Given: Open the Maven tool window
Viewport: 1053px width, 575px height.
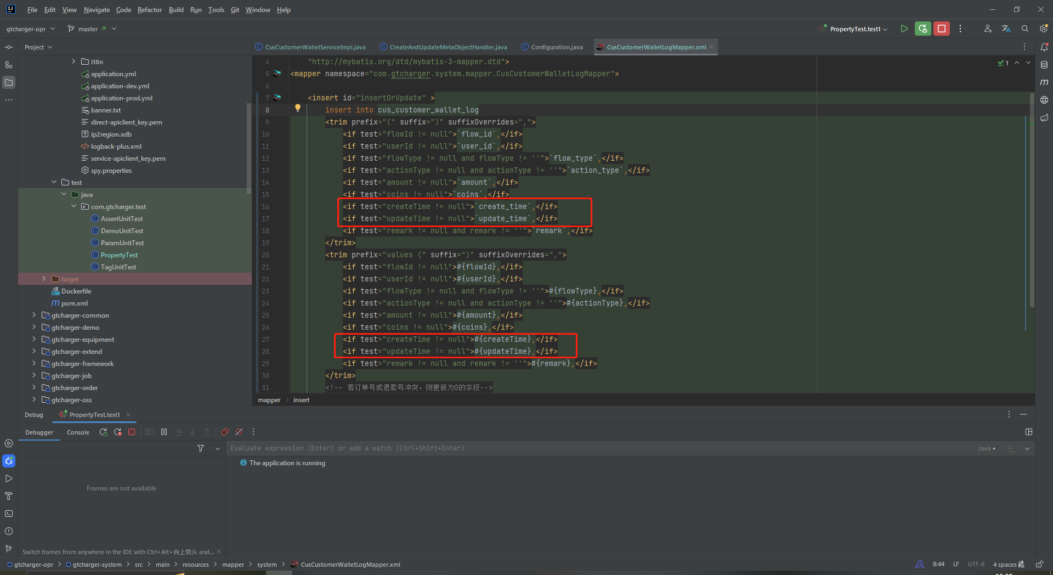Looking at the screenshot, I should tap(1044, 82).
